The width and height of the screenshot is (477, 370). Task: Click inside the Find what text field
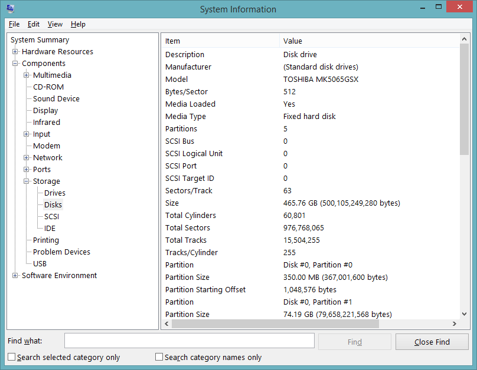point(189,341)
